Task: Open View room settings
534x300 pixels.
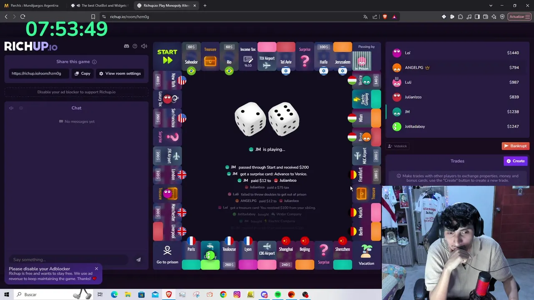Action: tap(120, 73)
